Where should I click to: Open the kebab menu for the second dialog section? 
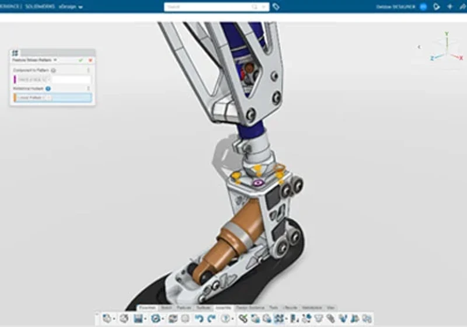point(89,88)
